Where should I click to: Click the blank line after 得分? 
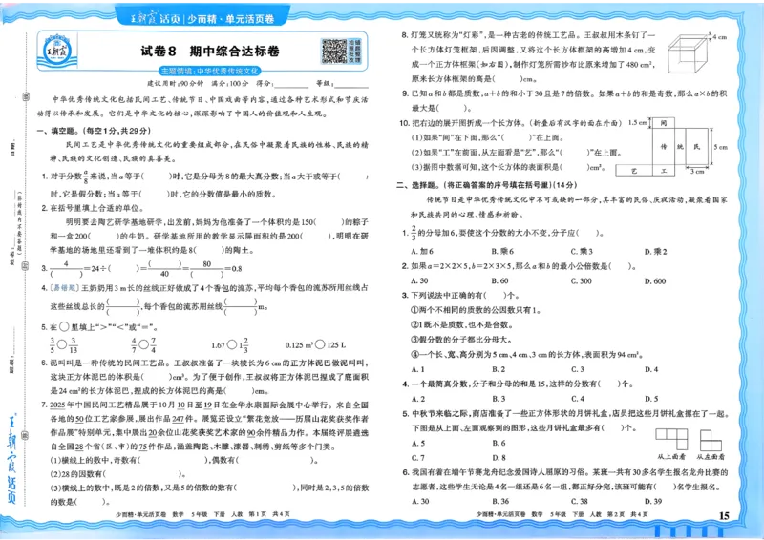point(291,85)
